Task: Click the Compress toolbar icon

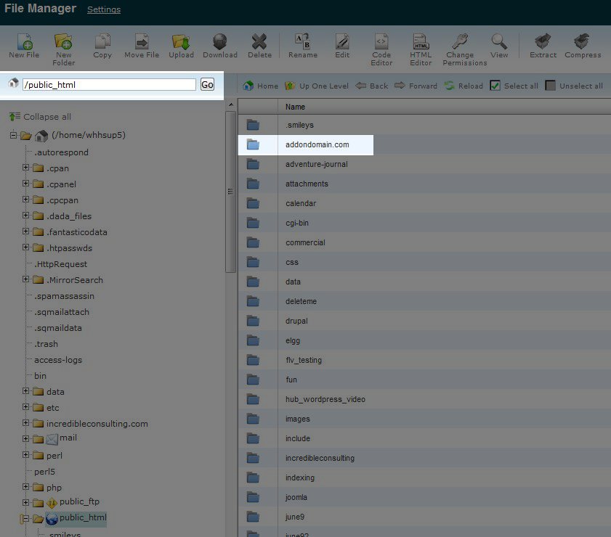Action: click(582, 42)
